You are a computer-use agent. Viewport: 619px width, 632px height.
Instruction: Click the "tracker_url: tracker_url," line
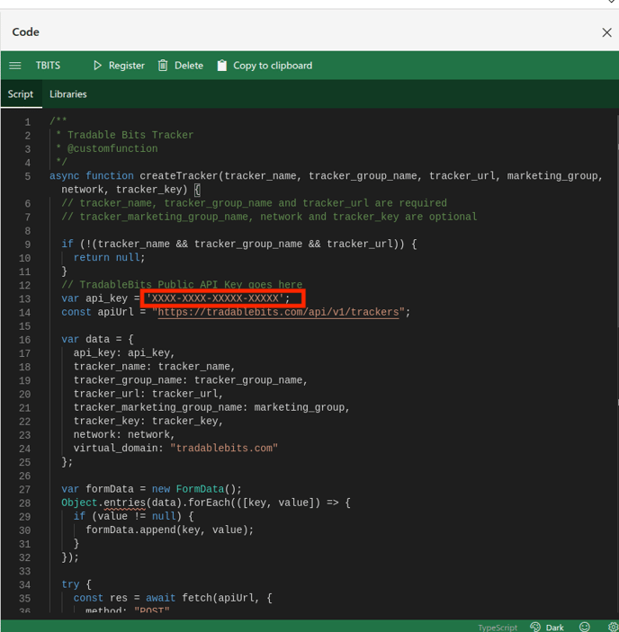pyautogui.click(x=148, y=394)
